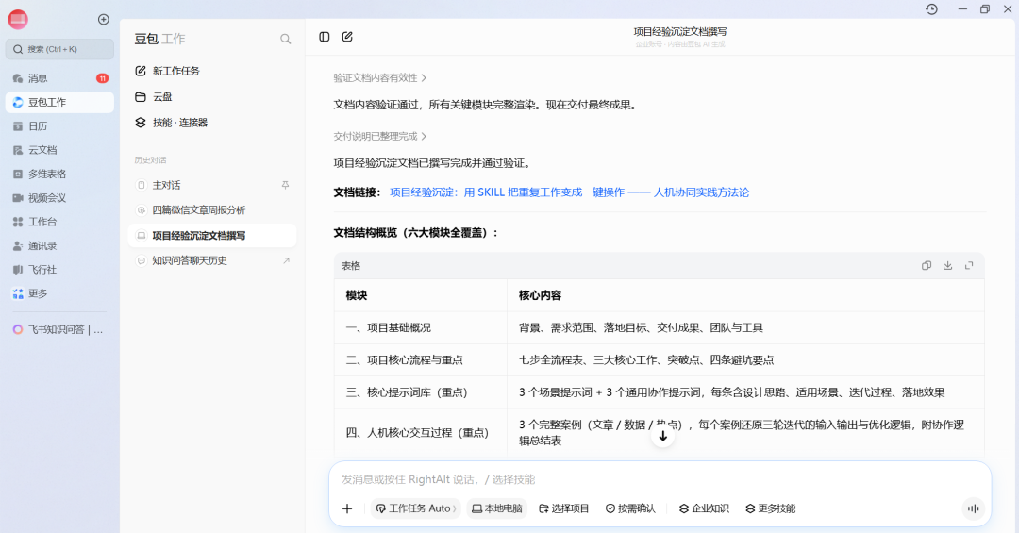Click the plus attachment button in input
Screen dimensions: 1019x533
tap(347, 508)
